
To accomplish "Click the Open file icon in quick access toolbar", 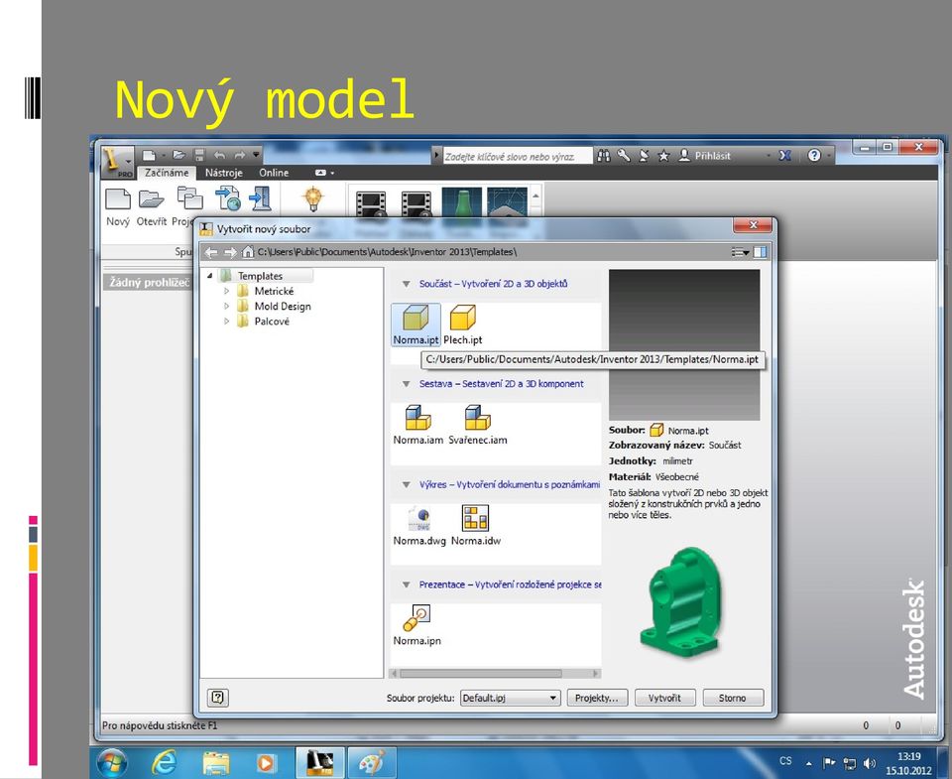I will tap(178, 155).
